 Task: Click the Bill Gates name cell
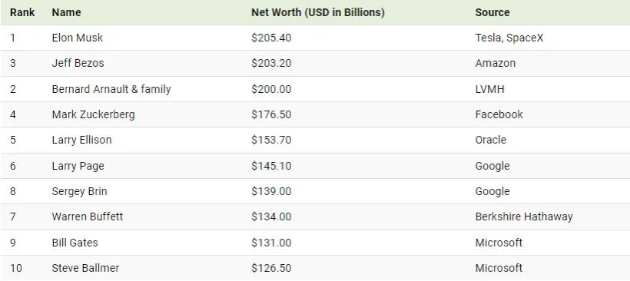point(75,243)
